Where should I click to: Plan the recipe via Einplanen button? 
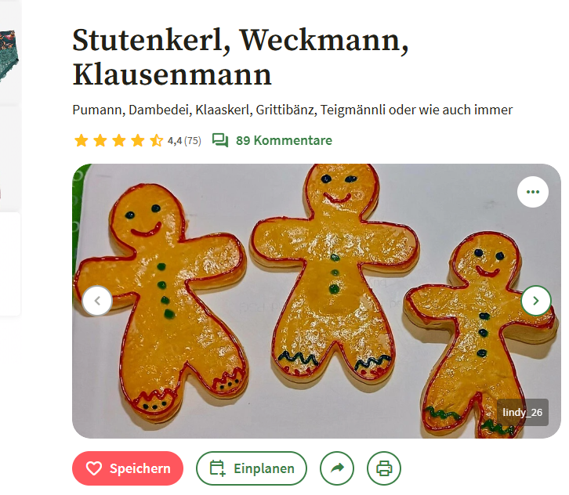click(x=252, y=468)
